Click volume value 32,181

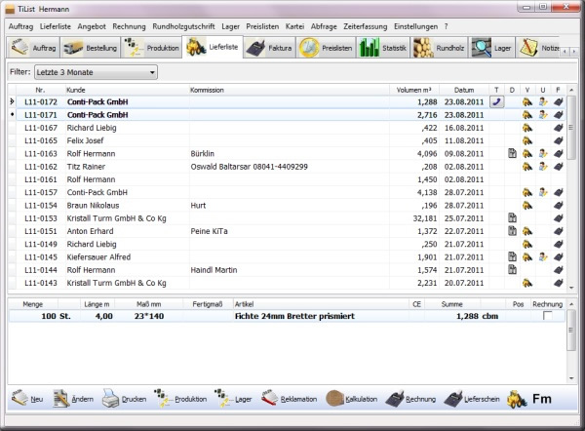click(x=424, y=218)
